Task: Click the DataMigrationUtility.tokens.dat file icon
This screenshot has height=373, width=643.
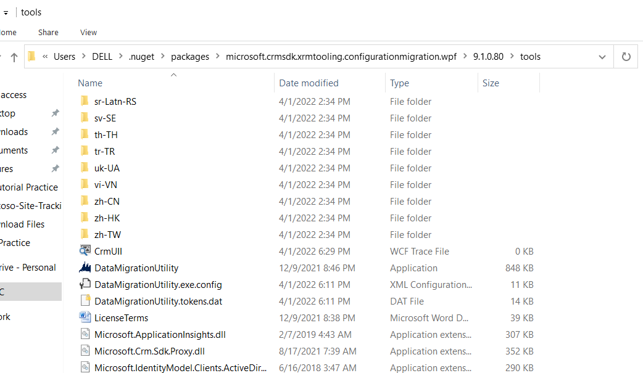Action: click(x=85, y=301)
